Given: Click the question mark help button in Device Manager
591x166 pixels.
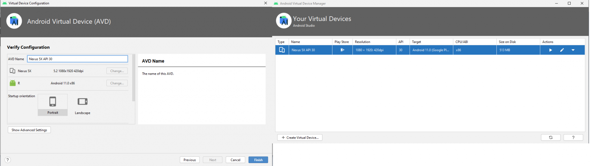Looking at the screenshot, I should (573, 138).
